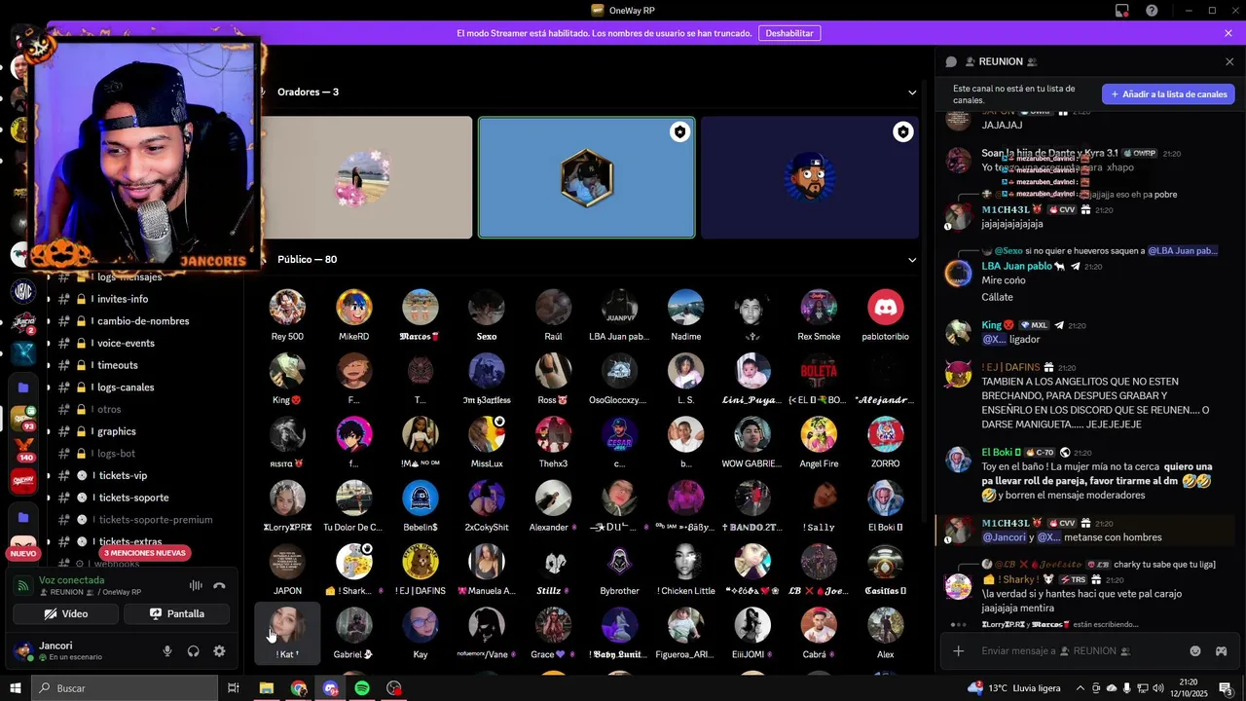Click the ! EJ | DAFINS username in chat

point(1010,367)
